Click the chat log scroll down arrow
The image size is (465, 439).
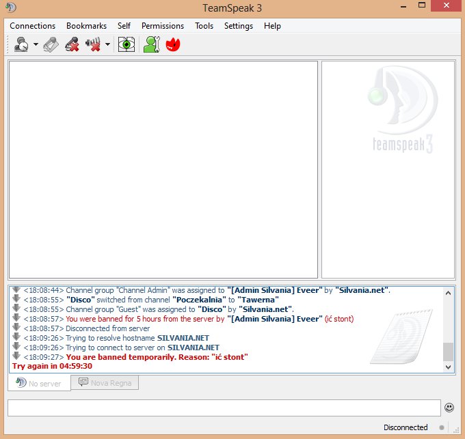(448, 367)
